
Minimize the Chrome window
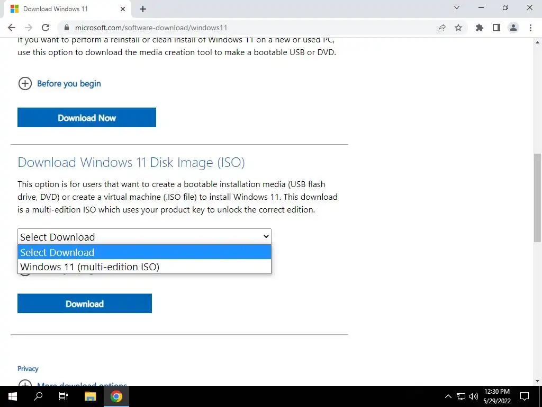pos(481,7)
